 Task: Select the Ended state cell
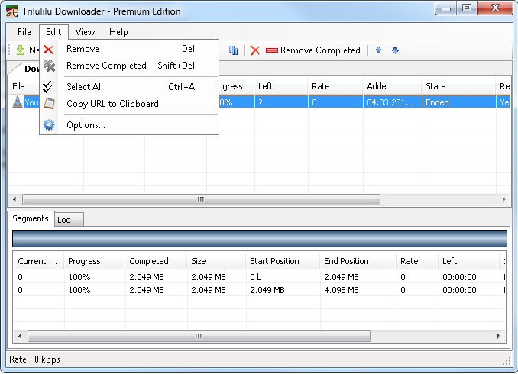point(459,102)
